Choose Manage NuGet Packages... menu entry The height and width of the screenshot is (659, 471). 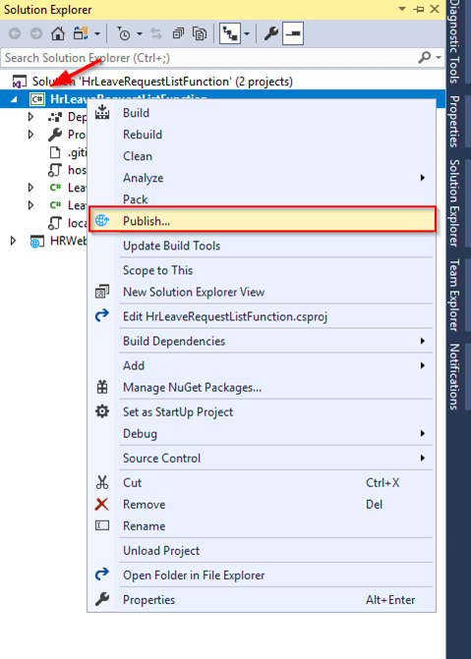pyautogui.click(x=192, y=387)
